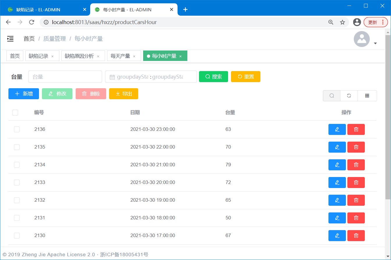Switch to the 缺陷原因分析 tab
The width and height of the screenshot is (391, 260).
click(79, 56)
